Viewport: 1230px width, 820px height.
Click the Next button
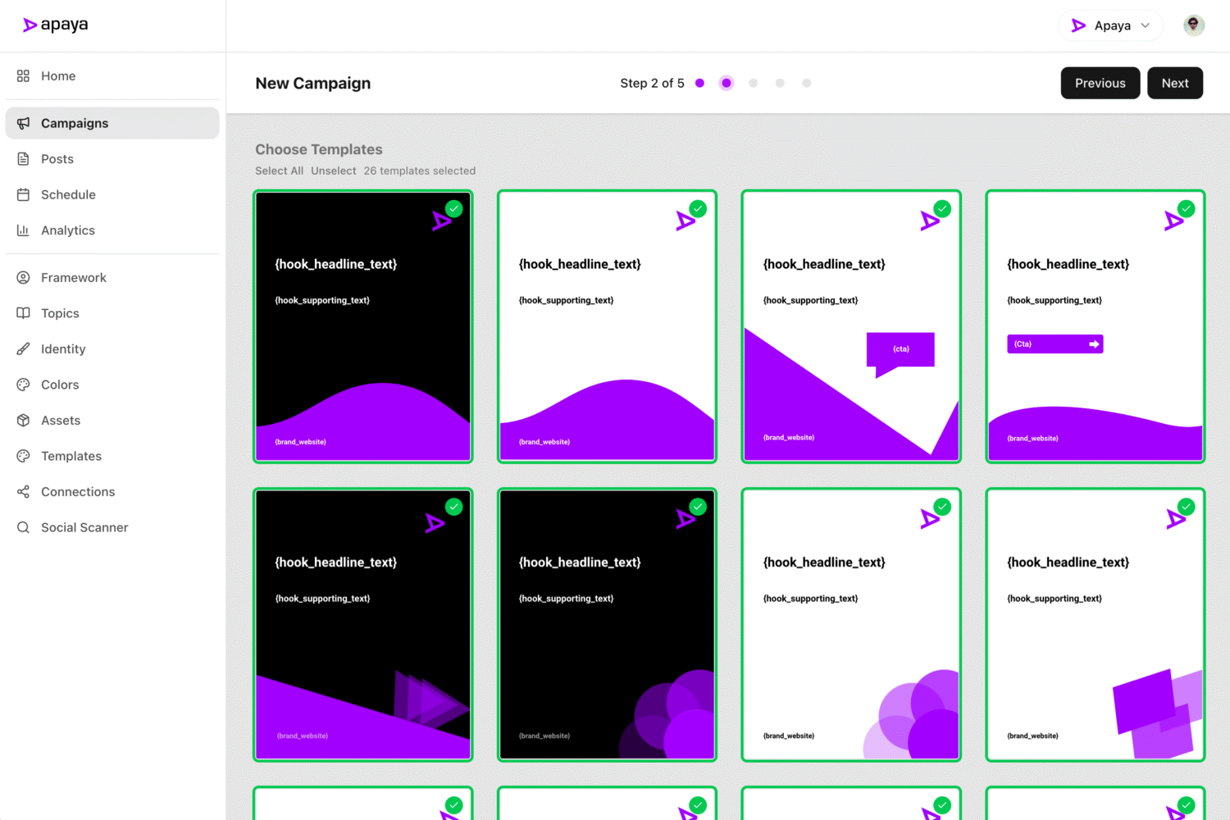point(1175,83)
